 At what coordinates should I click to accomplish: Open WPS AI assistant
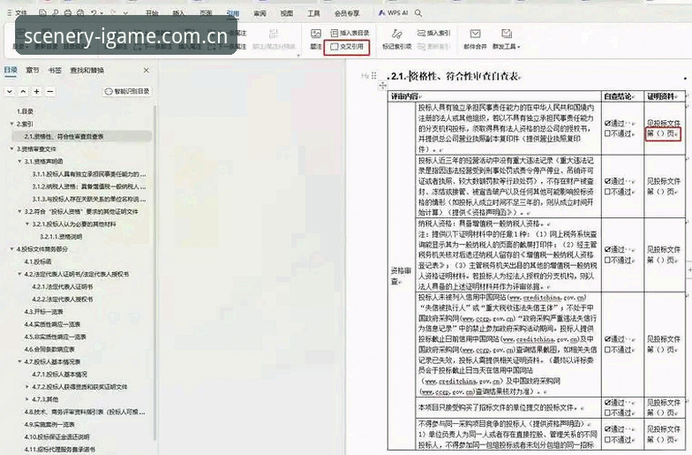coord(394,13)
